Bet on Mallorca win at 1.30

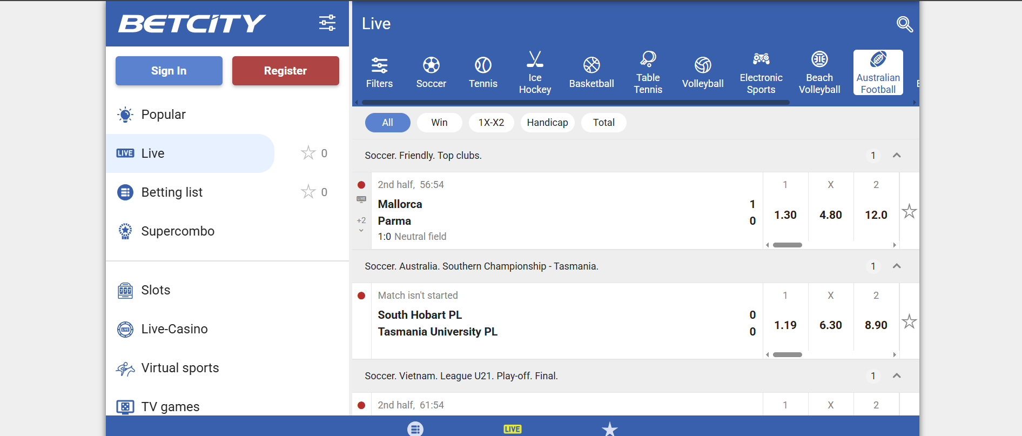click(785, 215)
